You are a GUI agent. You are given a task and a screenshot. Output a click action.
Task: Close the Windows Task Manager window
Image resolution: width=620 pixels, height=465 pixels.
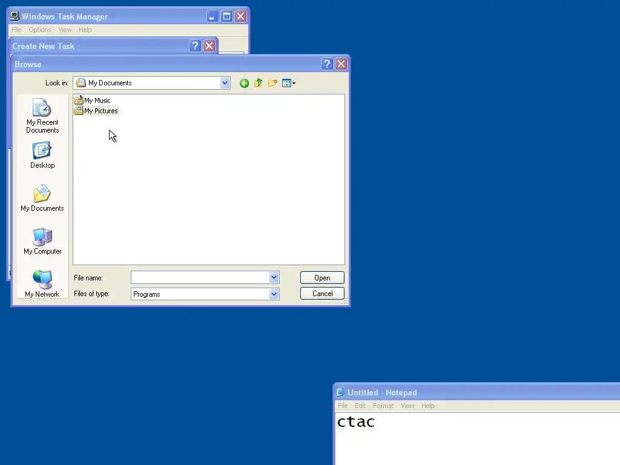(x=241, y=16)
